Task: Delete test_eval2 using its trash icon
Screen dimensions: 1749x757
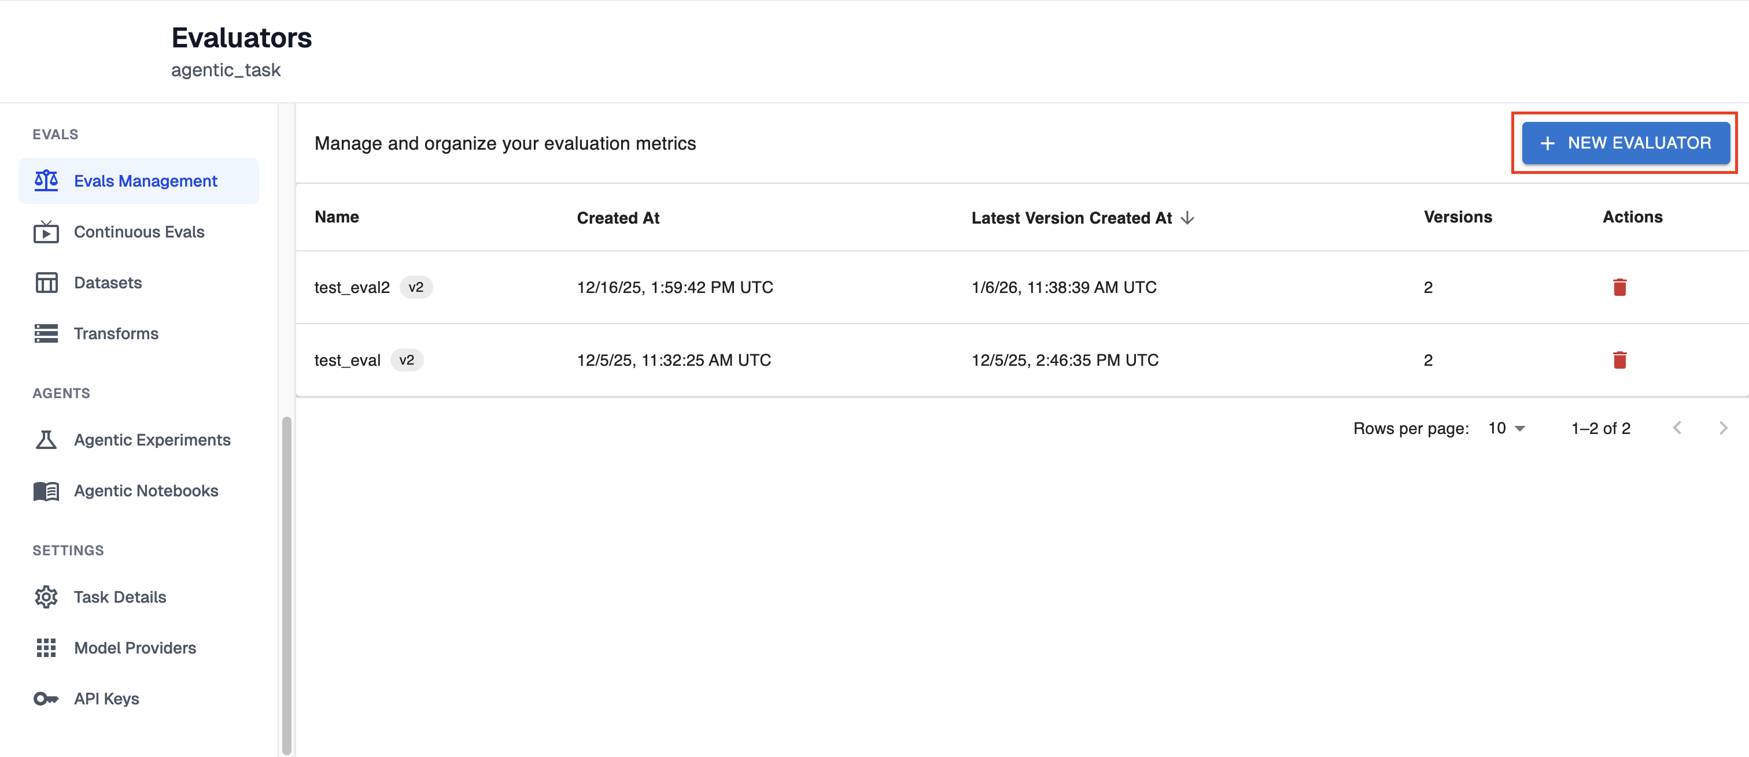Action: pos(1619,288)
